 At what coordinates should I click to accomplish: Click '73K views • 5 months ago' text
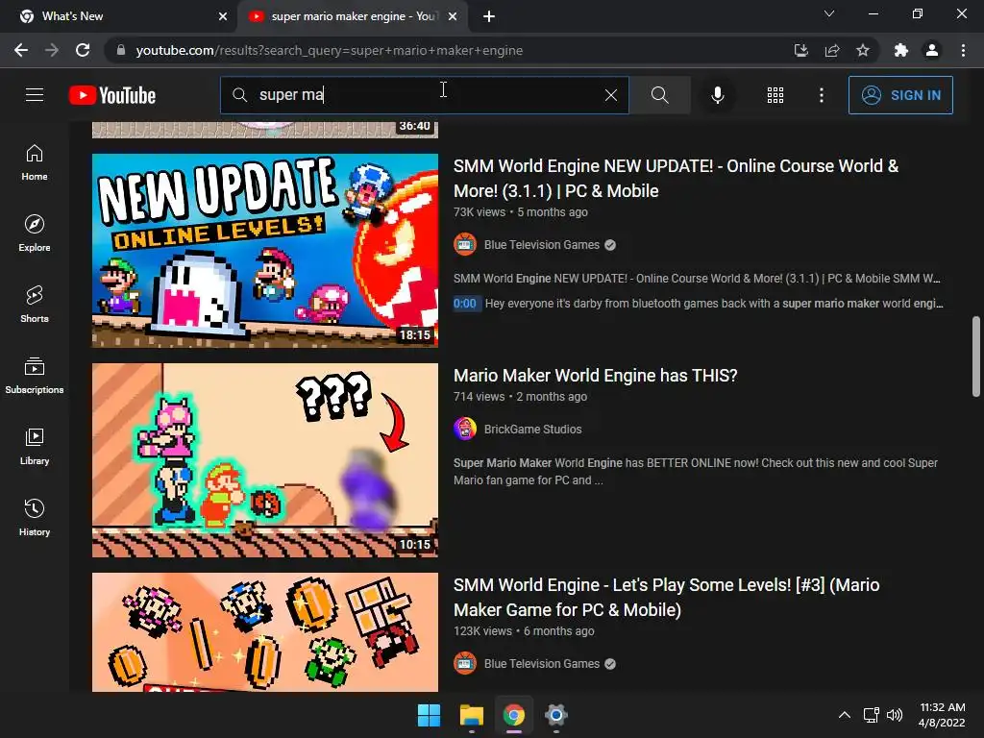[520, 212]
